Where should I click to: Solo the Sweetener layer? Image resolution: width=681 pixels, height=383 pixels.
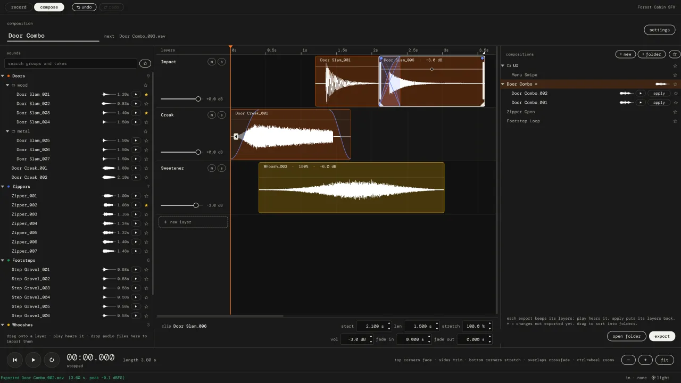[222, 168]
